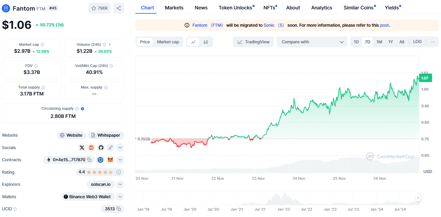Open the Compare with dropdown

[312, 42]
